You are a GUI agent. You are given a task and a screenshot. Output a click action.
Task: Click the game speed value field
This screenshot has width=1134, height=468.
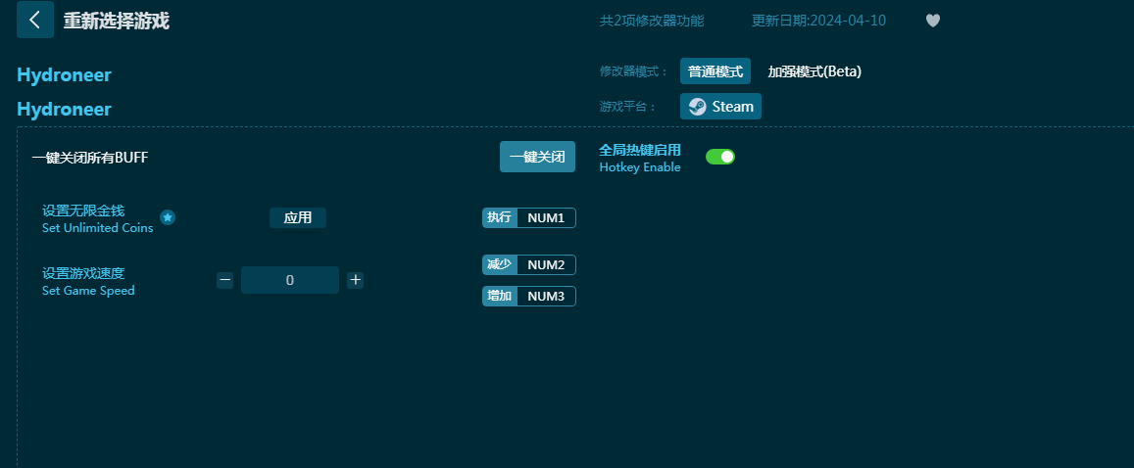(x=290, y=280)
